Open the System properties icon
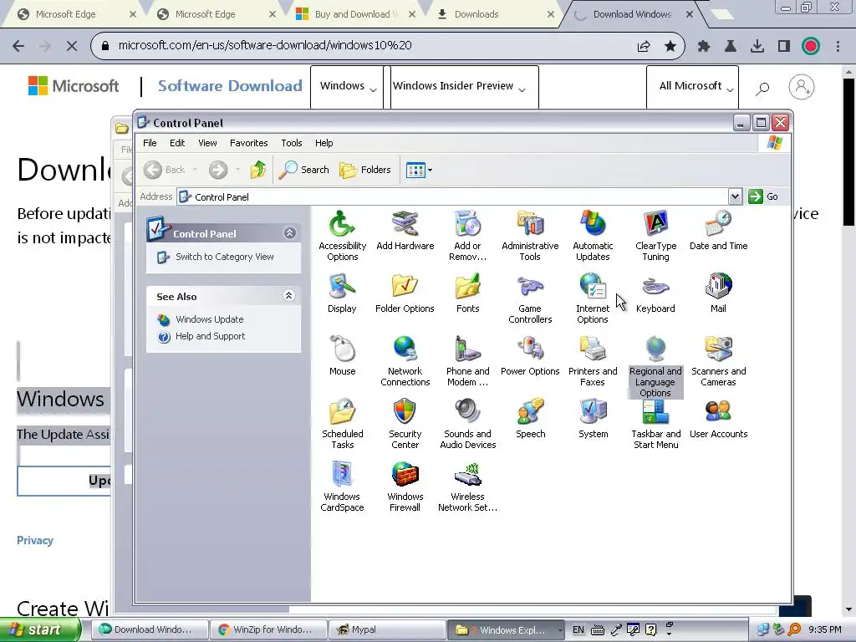Viewport: 856px width, 642px height. click(594, 420)
